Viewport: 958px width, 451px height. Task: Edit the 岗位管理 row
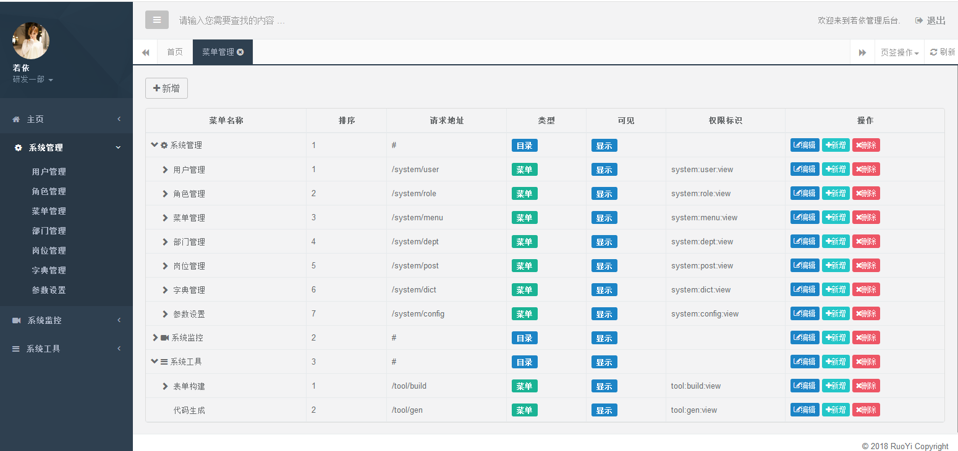[x=805, y=265]
